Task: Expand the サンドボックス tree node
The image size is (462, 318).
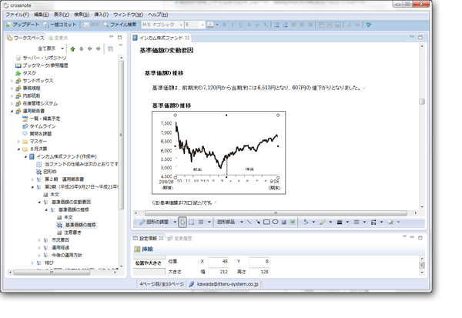Action: 12,80
